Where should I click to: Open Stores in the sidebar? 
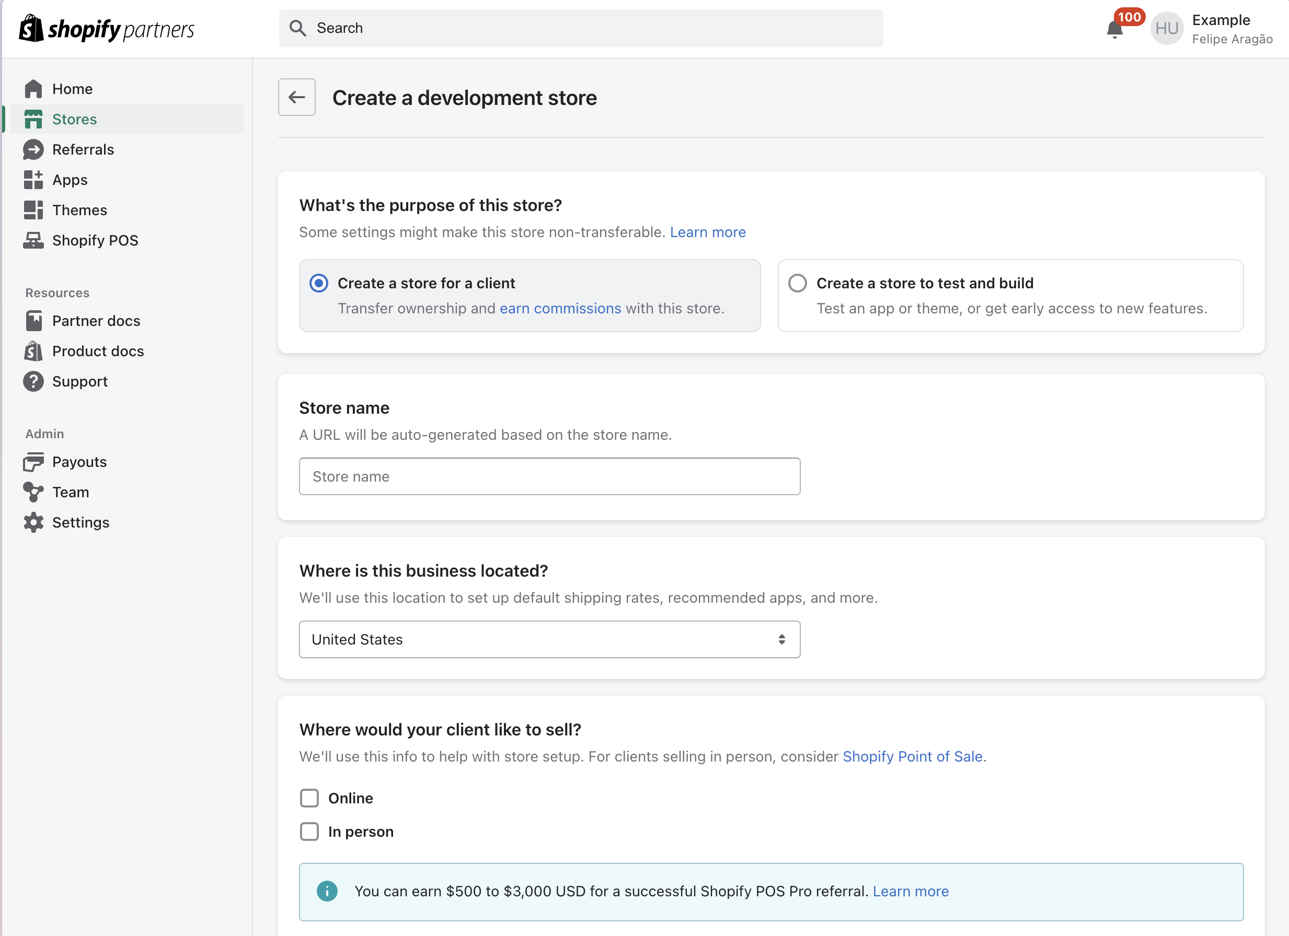tap(126, 119)
